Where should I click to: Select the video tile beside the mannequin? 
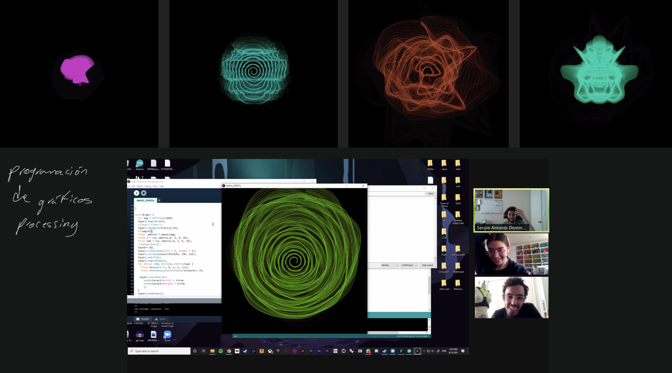511,297
